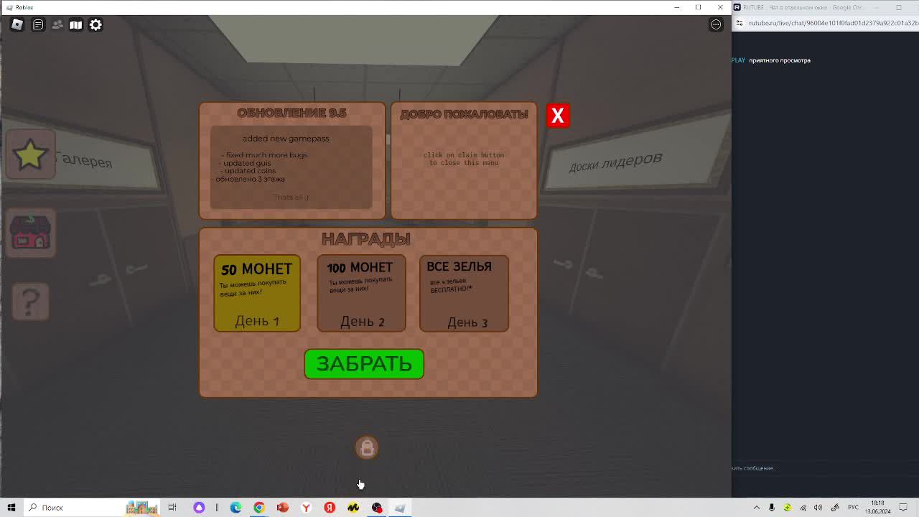Click the chat message input in the Rutube window
Viewport: 919px width, 517px height.
point(825,468)
